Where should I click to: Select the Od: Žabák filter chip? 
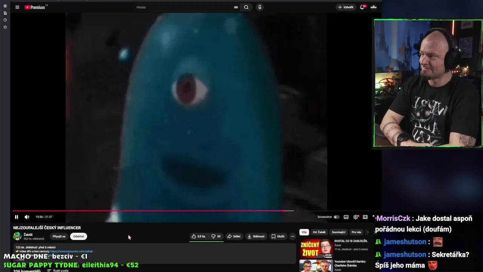click(319, 232)
